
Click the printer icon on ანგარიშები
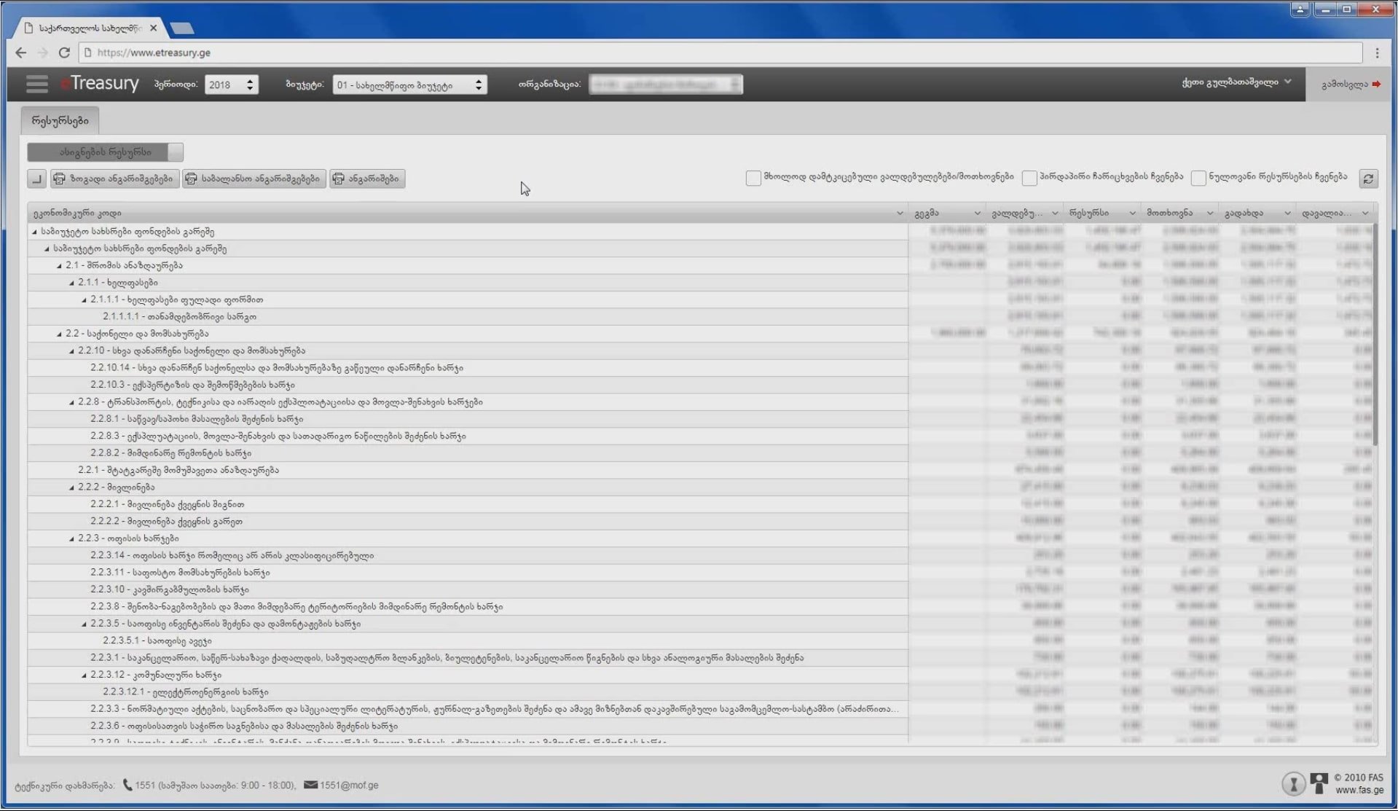[x=339, y=179]
